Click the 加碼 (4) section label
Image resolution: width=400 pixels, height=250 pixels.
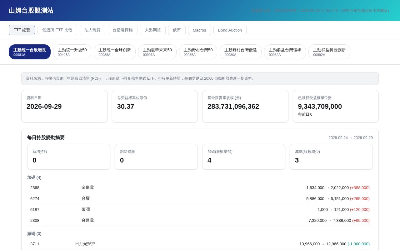click(x=34, y=177)
